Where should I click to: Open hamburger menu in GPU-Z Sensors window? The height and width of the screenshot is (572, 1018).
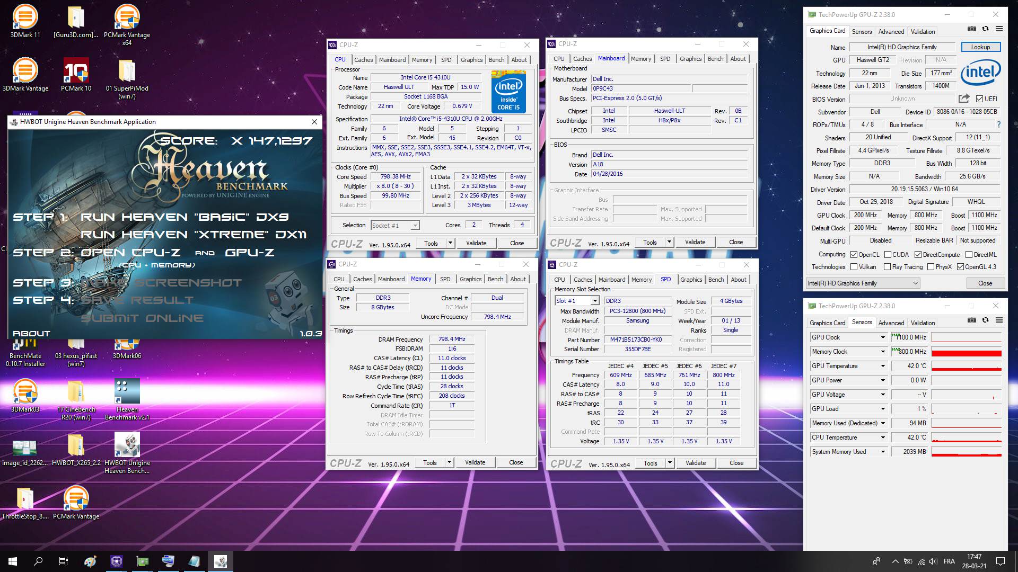coord(999,320)
